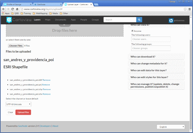Click the browser home icon
This screenshot has width=193, height=133.
17,9
